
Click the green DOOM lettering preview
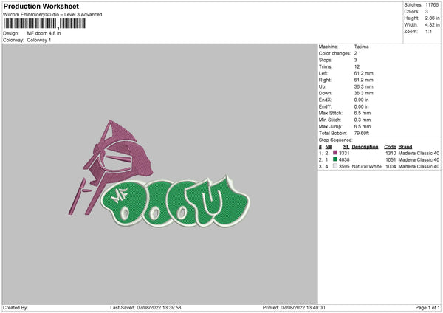pyautogui.click(x=175, y=202)
